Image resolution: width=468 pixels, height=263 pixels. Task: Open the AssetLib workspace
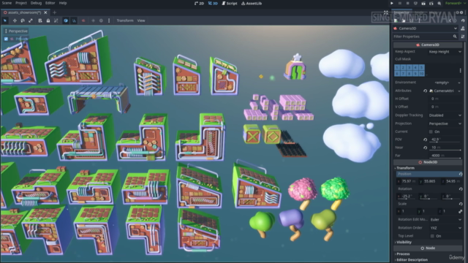coord(252,3)
